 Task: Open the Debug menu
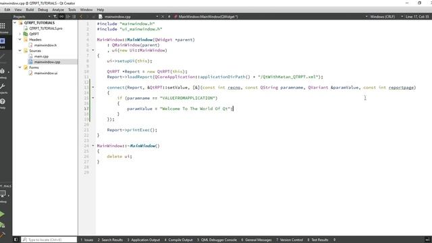[43, 9]
